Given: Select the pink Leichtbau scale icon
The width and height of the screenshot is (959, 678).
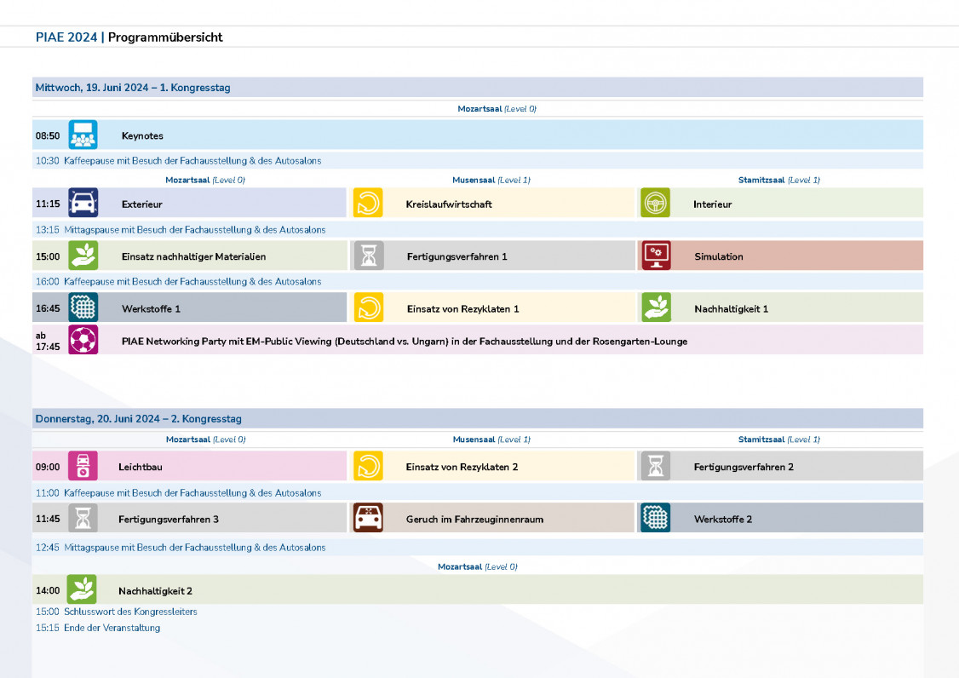Looking at the screenshot, I should pos(83,466).
